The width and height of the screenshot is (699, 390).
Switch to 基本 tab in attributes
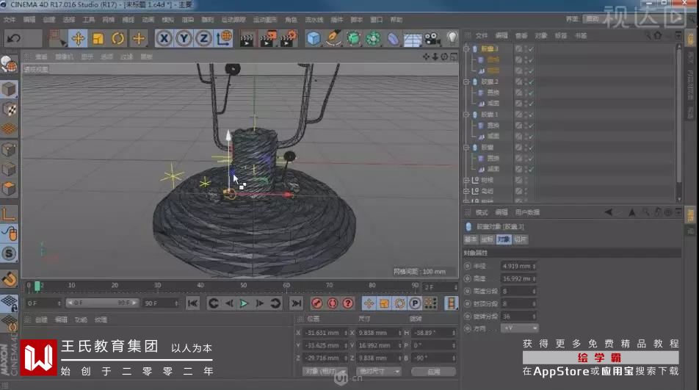471,239
